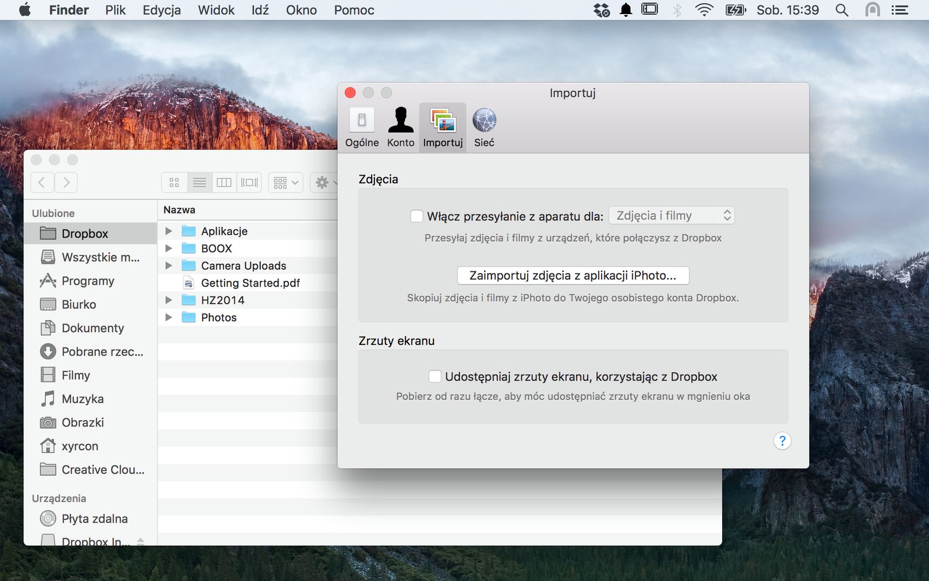This screenshot has width=929, height=581.
Task: Open the Sieć network tab
Action: point(484,128)
